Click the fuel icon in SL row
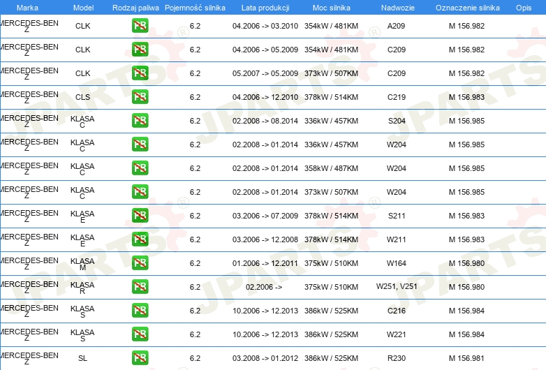Screen dimensions: 546x370 [x=140, y=358]
